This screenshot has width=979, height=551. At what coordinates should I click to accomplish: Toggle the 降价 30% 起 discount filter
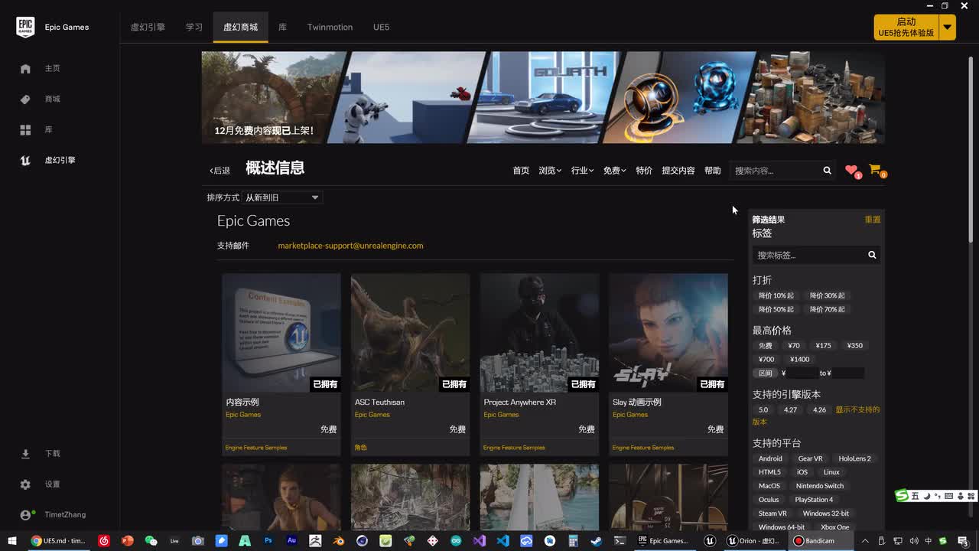(x=827, y=295)
